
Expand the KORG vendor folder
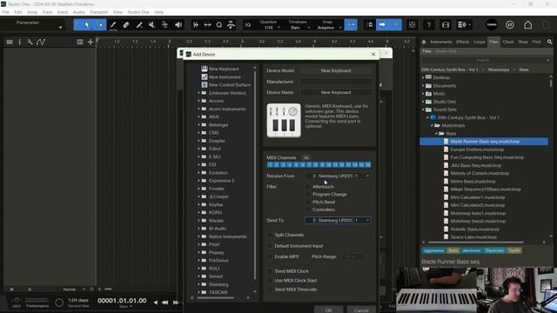[198, 212]
